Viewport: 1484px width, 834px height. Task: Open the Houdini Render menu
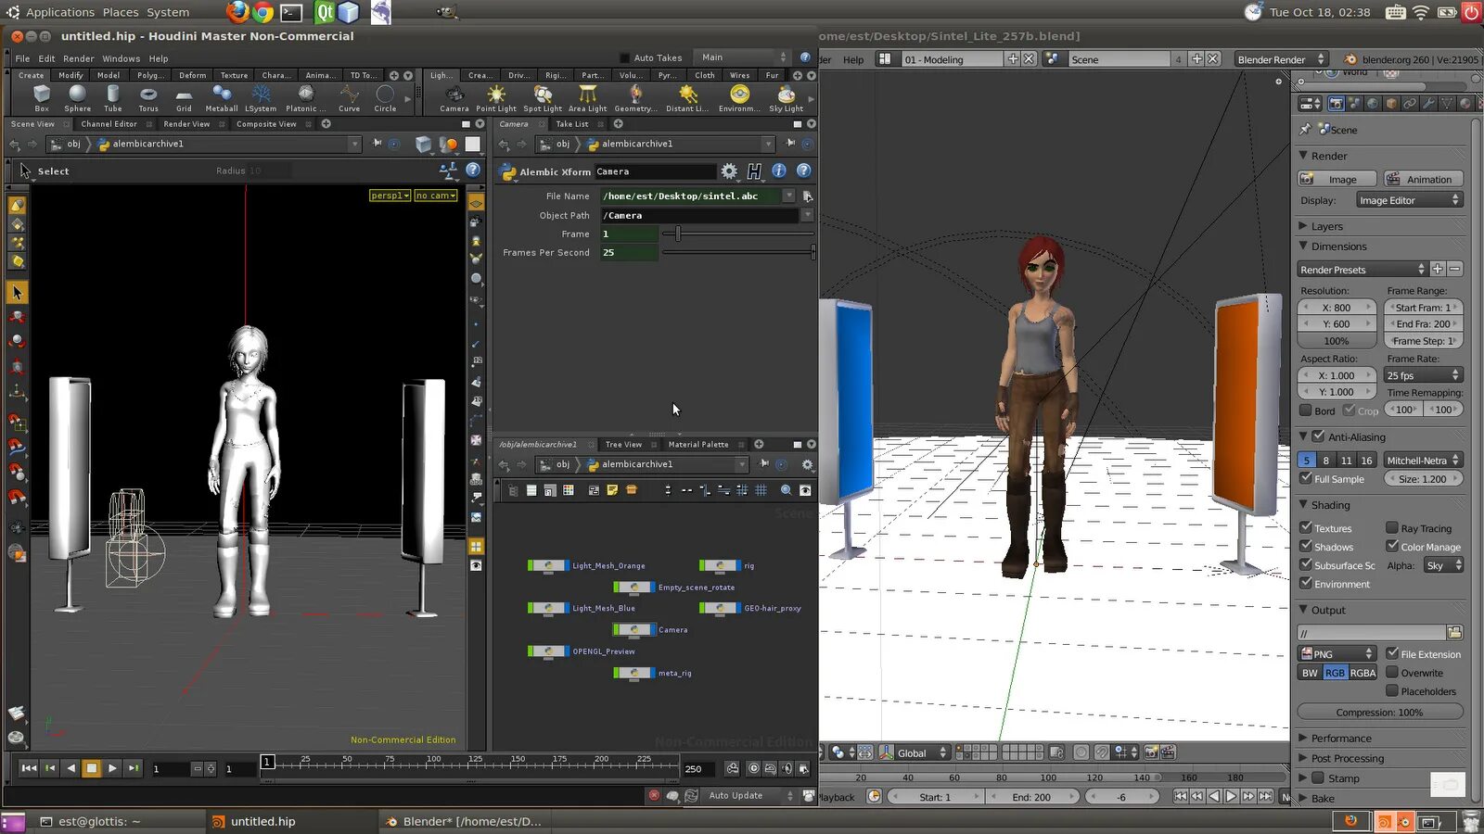[x=78, y=58]
